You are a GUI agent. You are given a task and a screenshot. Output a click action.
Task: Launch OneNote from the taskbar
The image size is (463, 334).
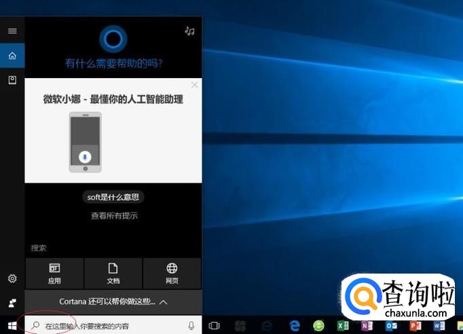[367, 326]
